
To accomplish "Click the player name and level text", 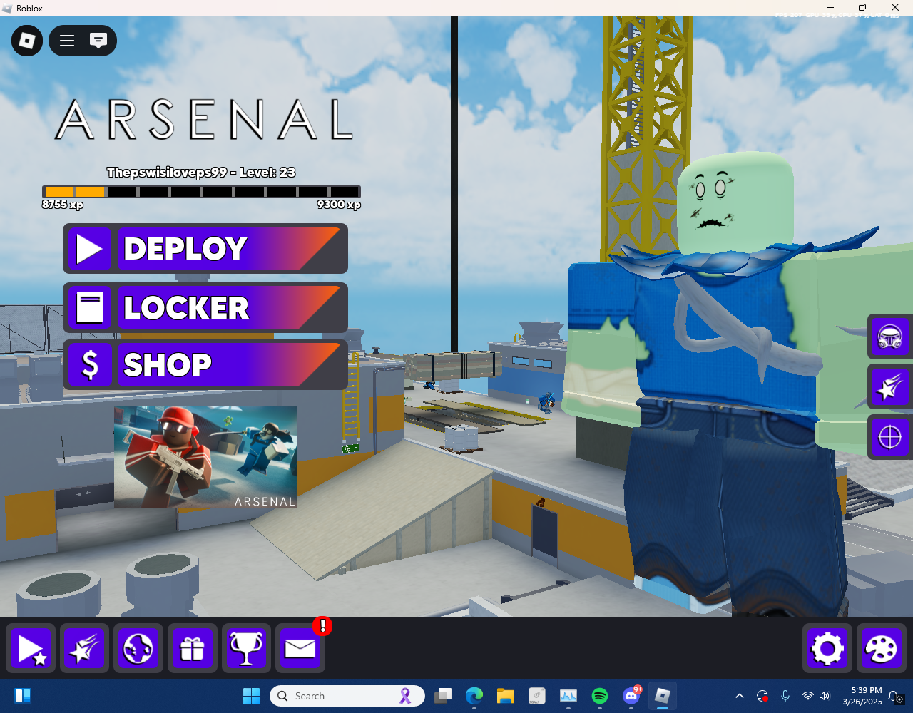I will click(201, 173).
